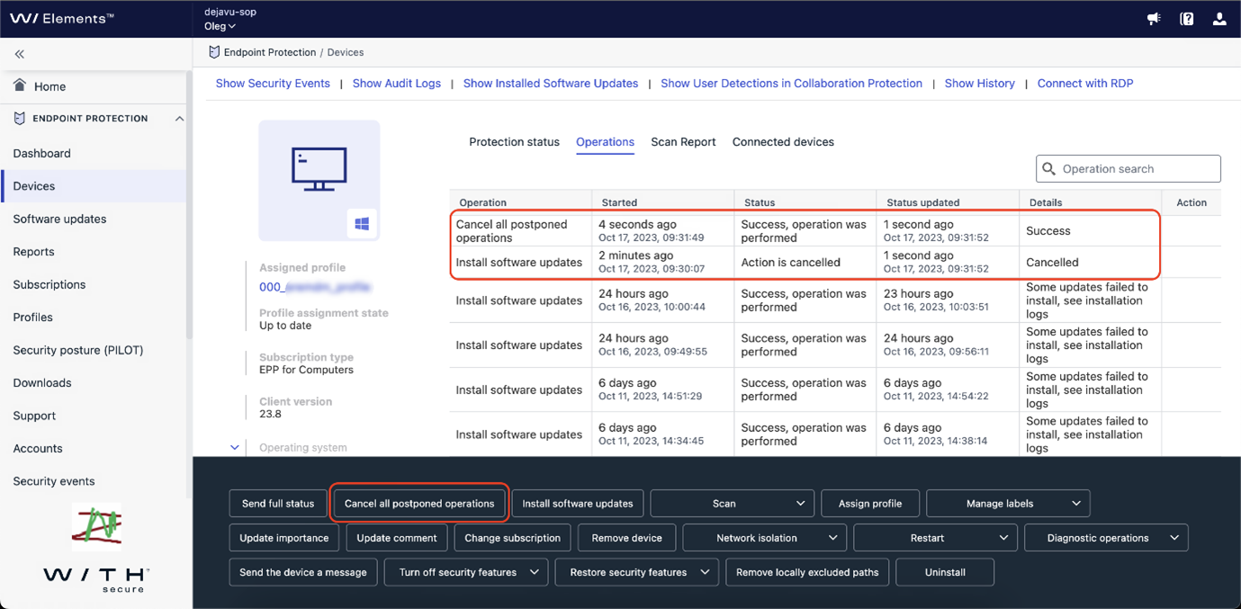Screen dimensions: 1241x609
Task: Open the Restart dropdown
Action: (x=935, y=538)
